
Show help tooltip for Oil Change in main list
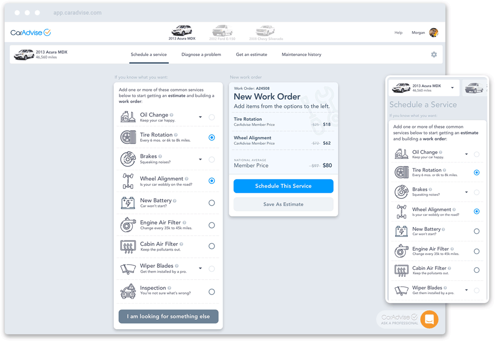[x=171, y=115]
